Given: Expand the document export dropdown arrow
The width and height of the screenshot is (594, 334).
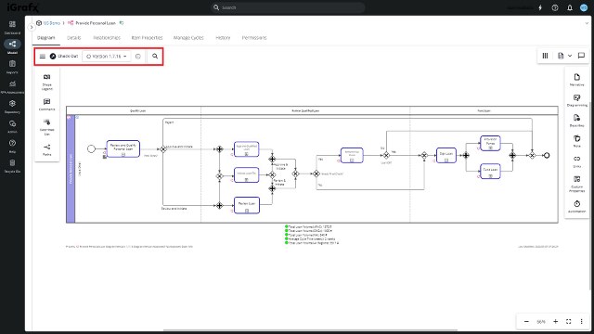Looking at the screenshot, I should (x=570, y=56).
